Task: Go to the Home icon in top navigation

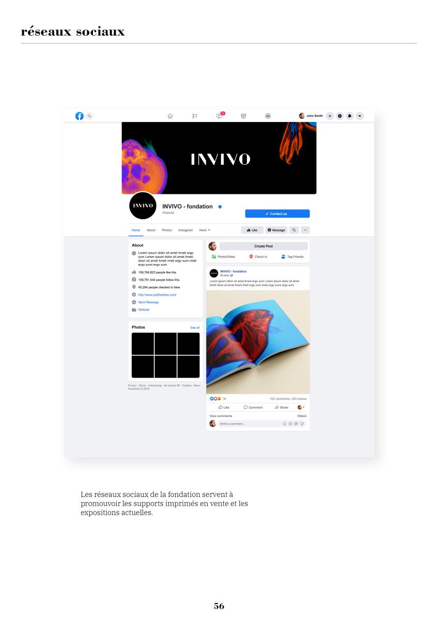Action: point(170,116)
